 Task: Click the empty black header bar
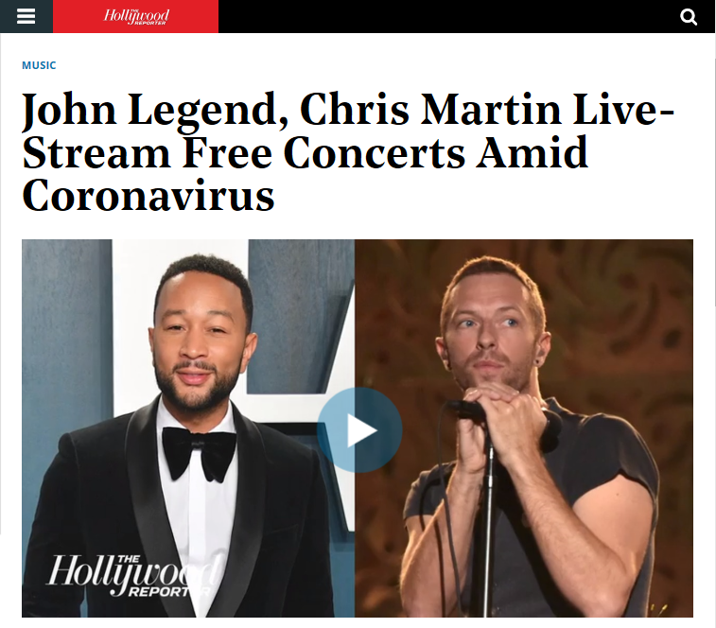tap(447, 16)
